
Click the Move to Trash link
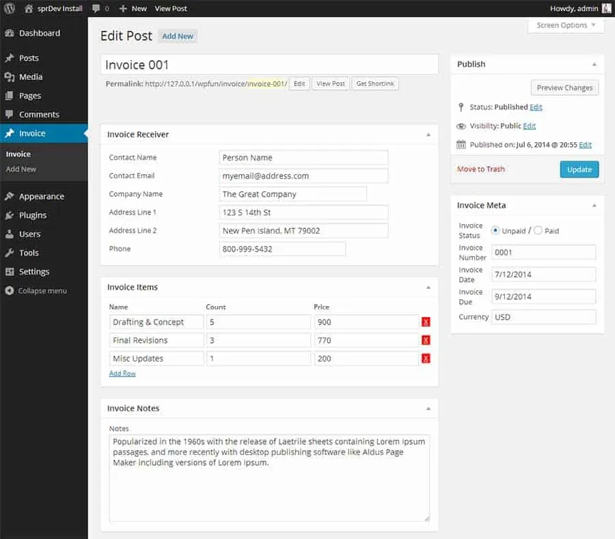click(481, 169)
